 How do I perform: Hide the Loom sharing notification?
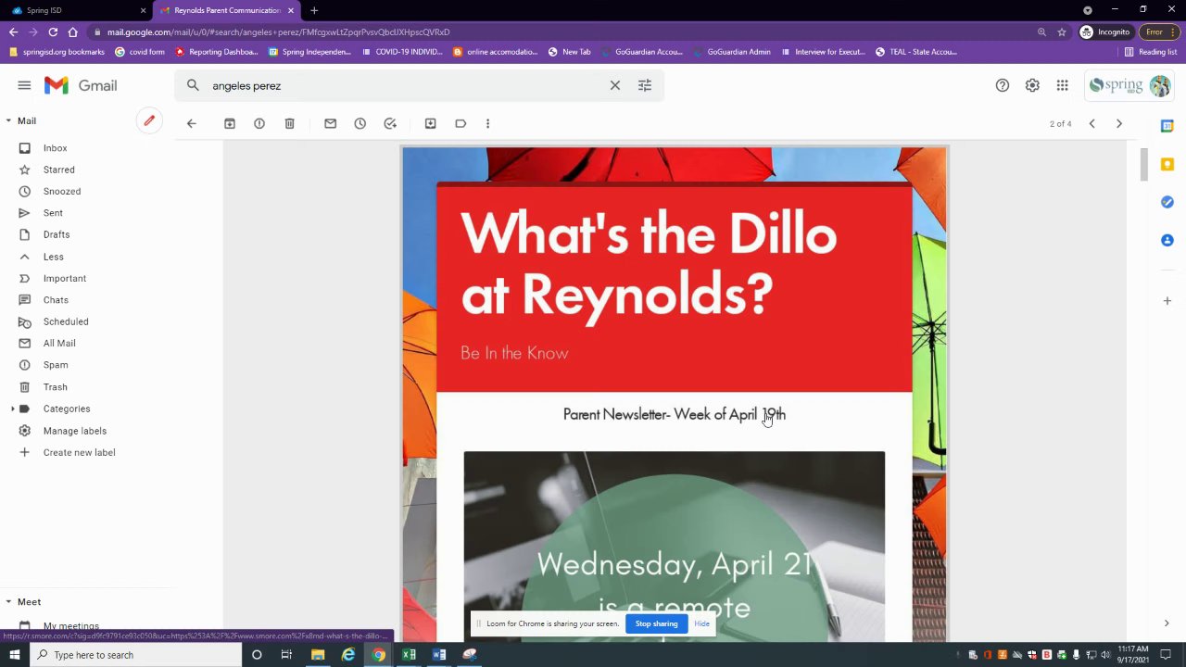pos(701,623)
